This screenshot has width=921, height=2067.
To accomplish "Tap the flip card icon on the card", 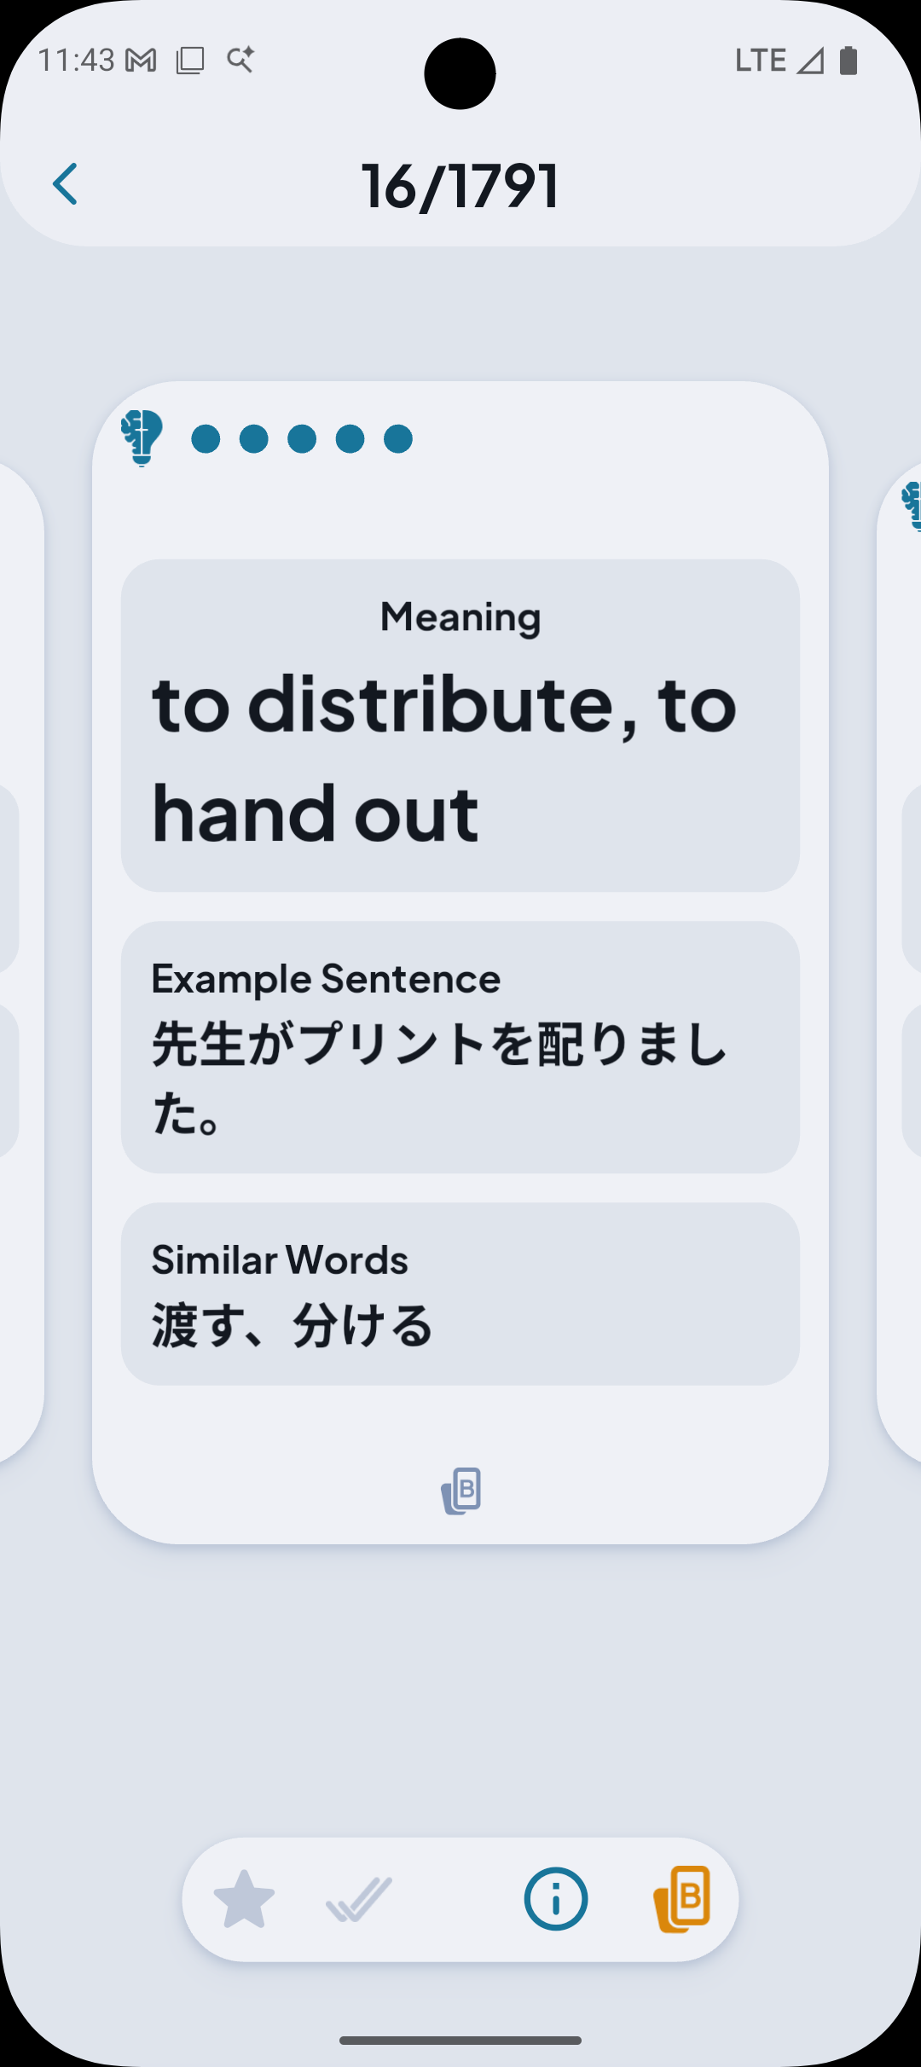I will coord(461,1491).
